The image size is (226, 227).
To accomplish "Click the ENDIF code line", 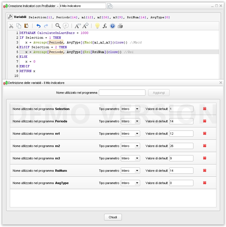I will (24, 66).
